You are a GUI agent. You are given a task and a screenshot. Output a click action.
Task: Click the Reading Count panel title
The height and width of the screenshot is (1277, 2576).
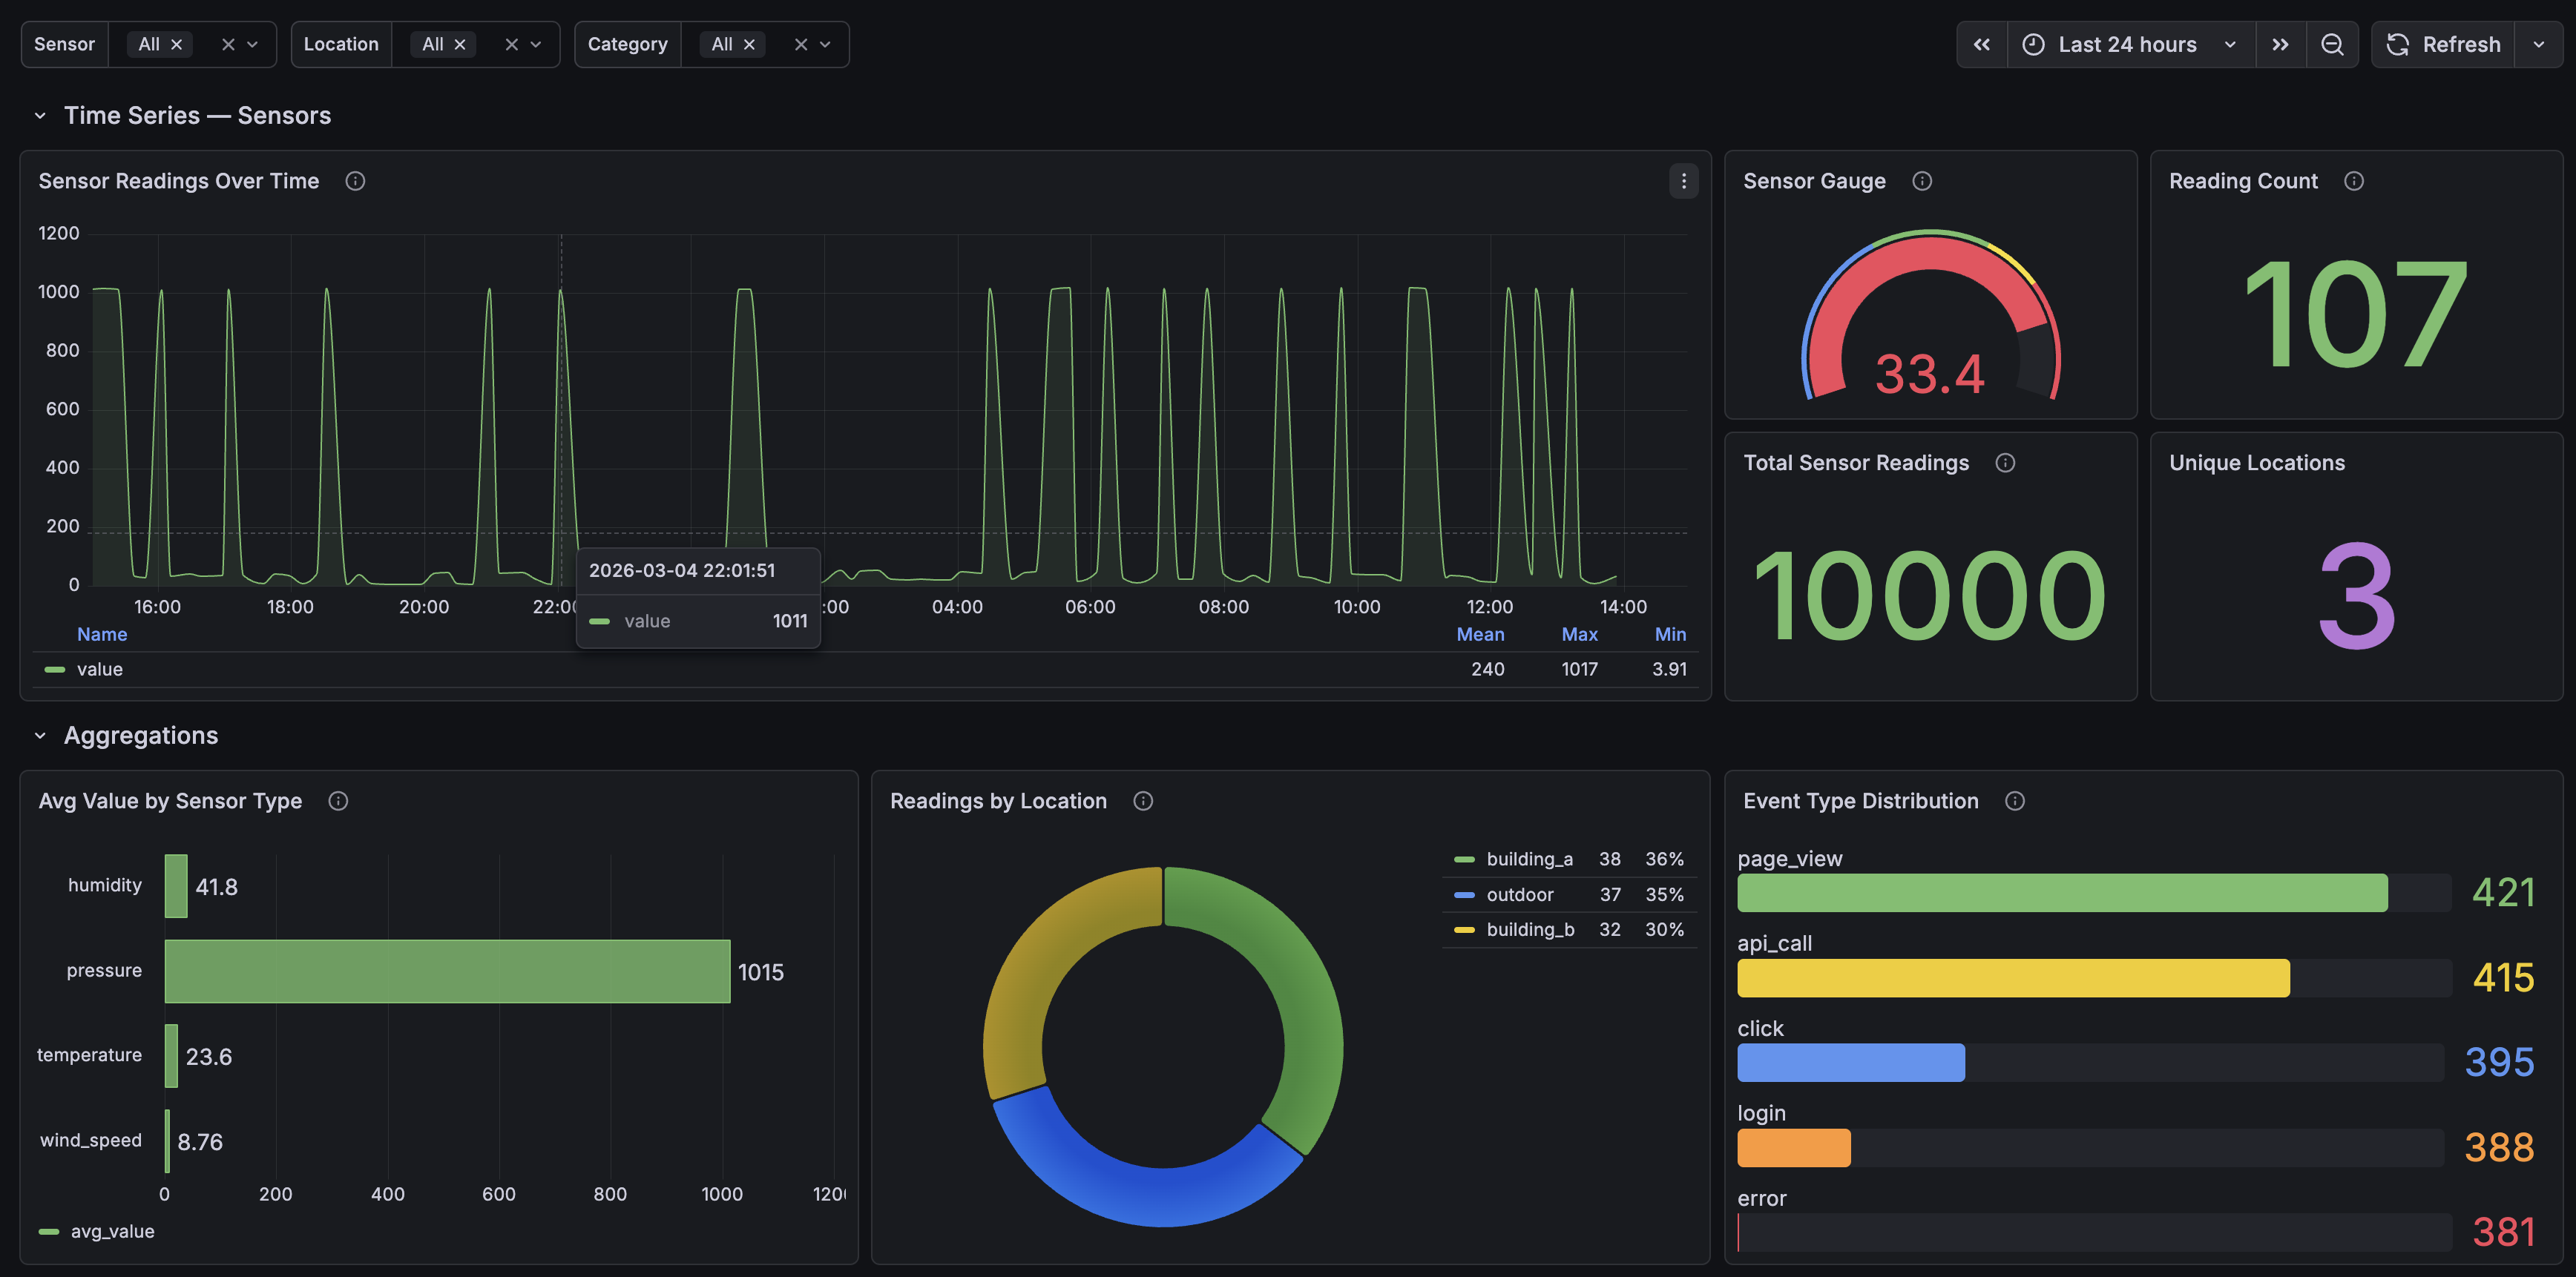tap(2243, 181)
